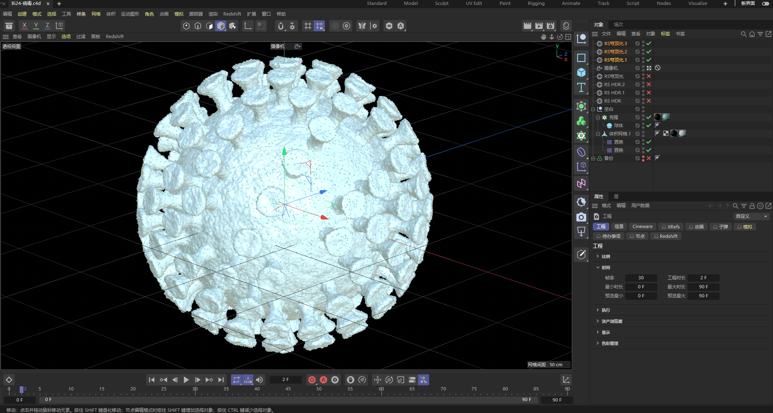Toggle green check on RS穹顶光.2

649,52
